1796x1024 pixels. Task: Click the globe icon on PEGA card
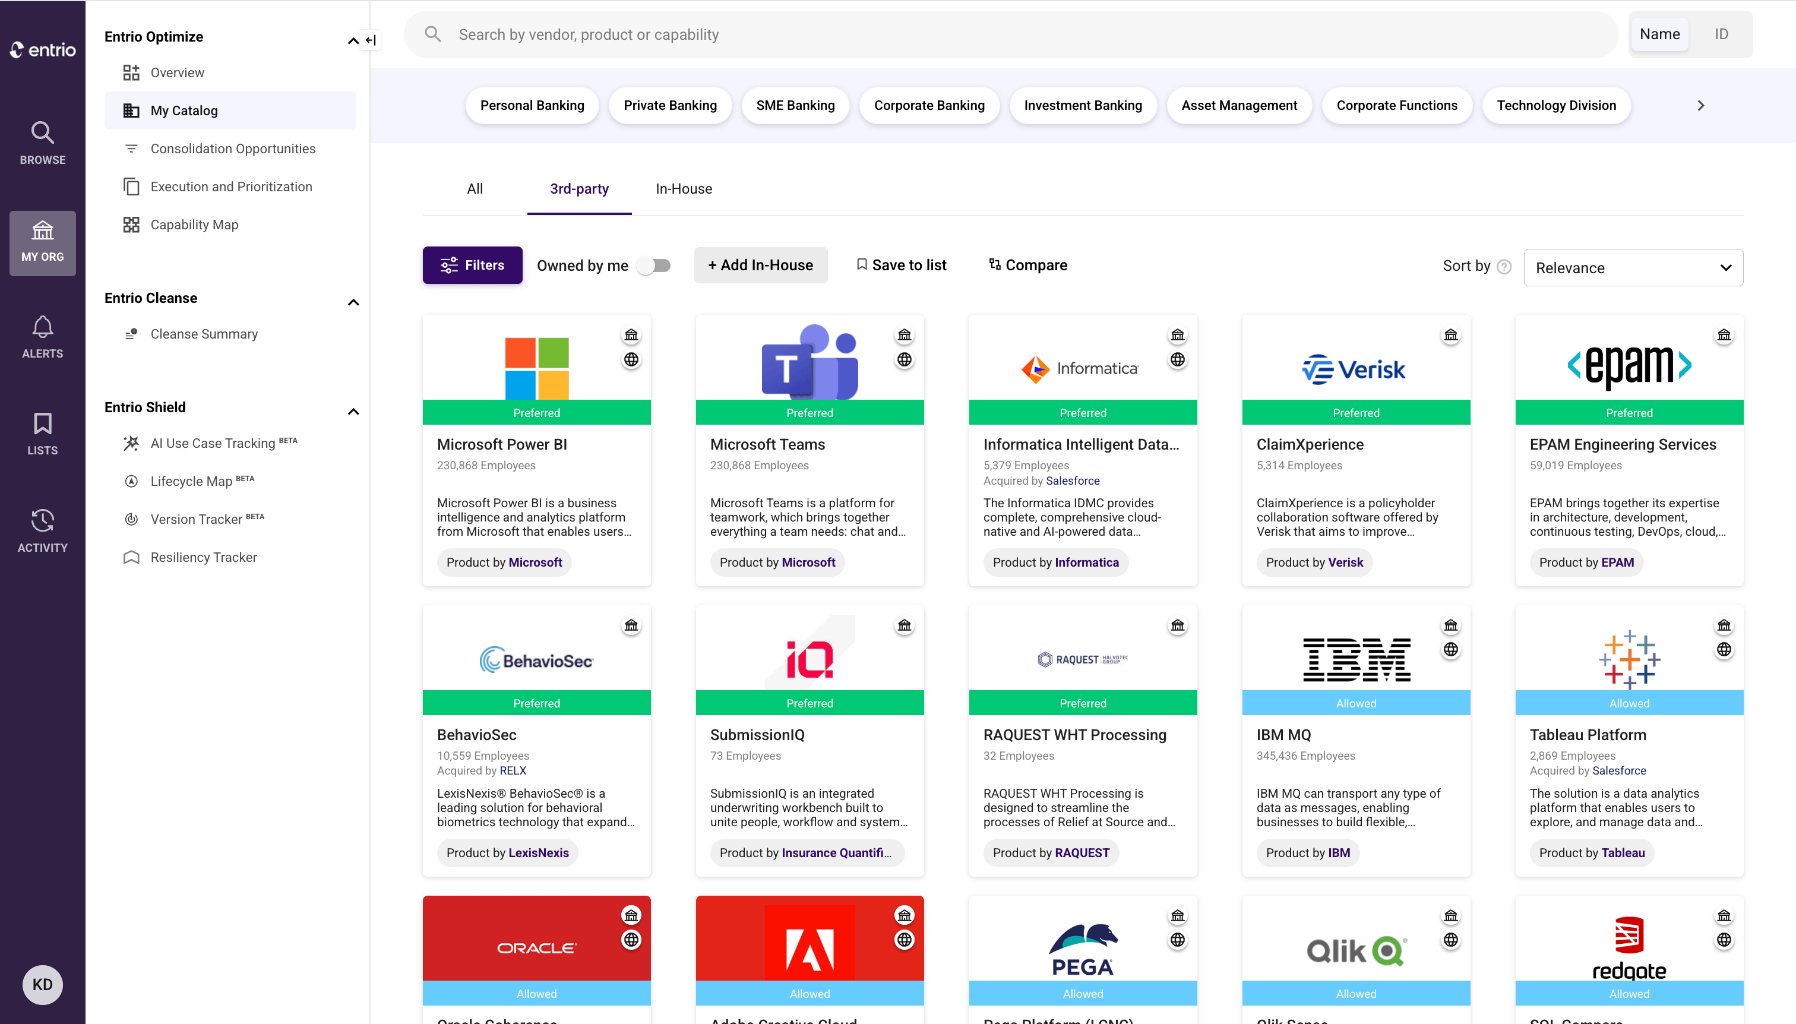coord(1177,940)
